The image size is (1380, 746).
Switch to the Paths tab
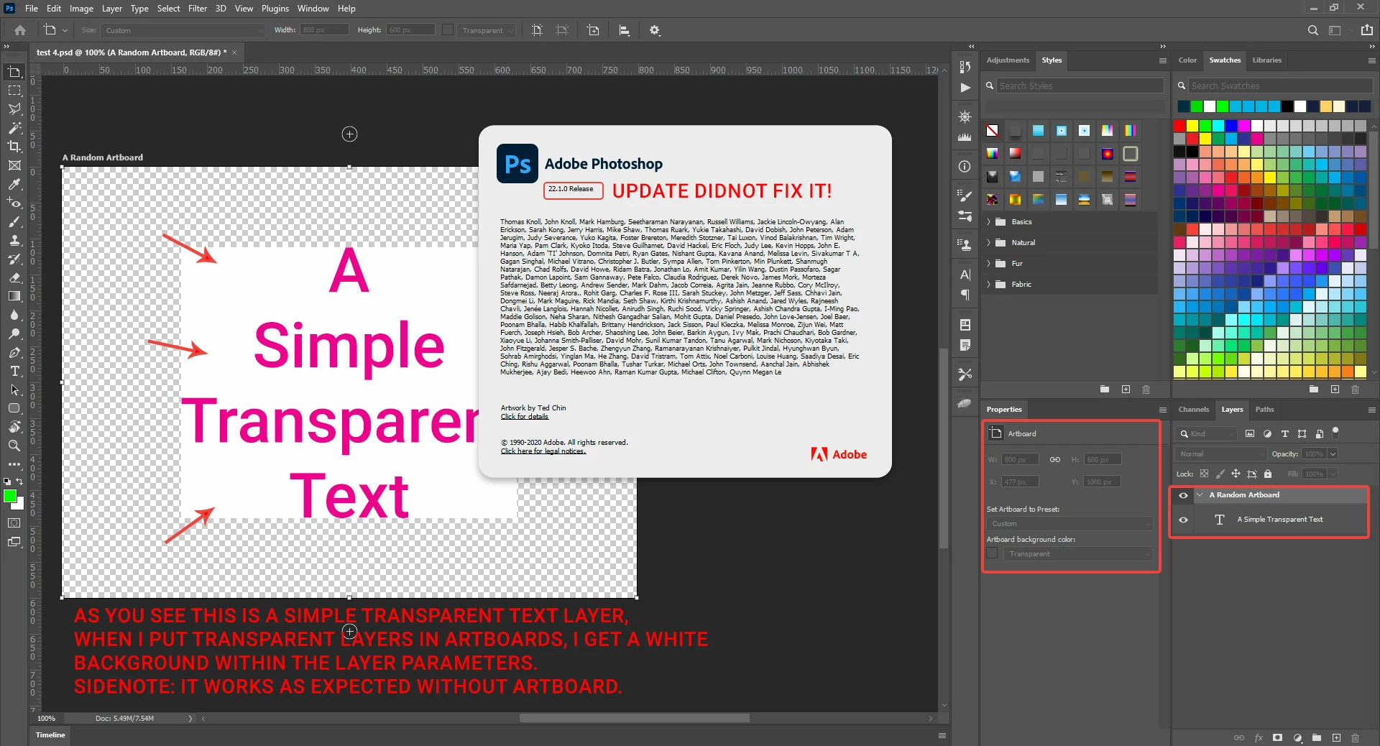point(1264,410)
